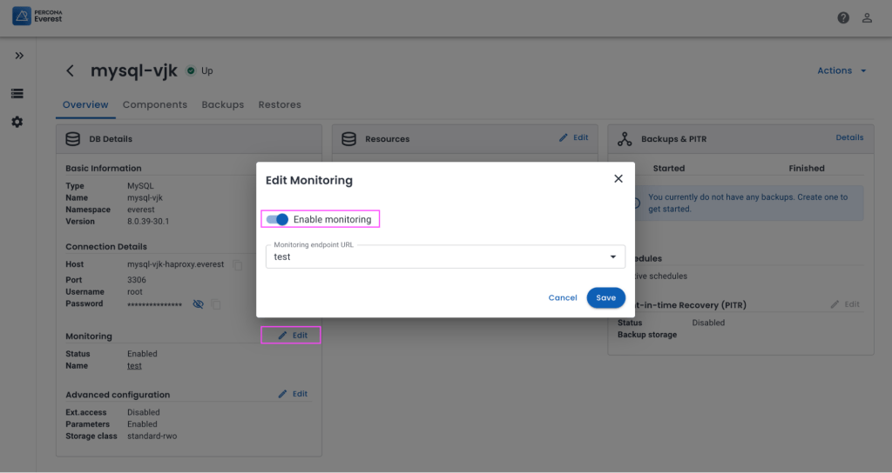Select the version 8.0.39-30.1 value
The height and width of the screenshot is (473, 892).
148,222
